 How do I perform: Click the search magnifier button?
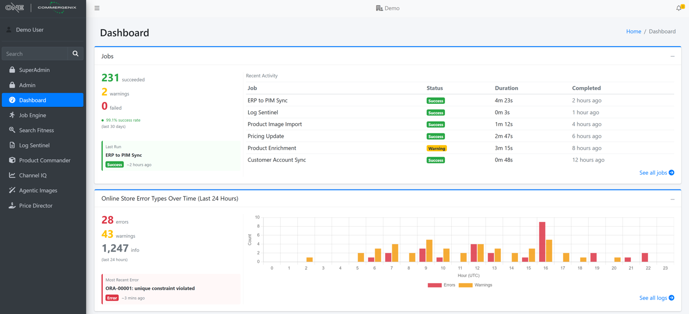point(75,54)
